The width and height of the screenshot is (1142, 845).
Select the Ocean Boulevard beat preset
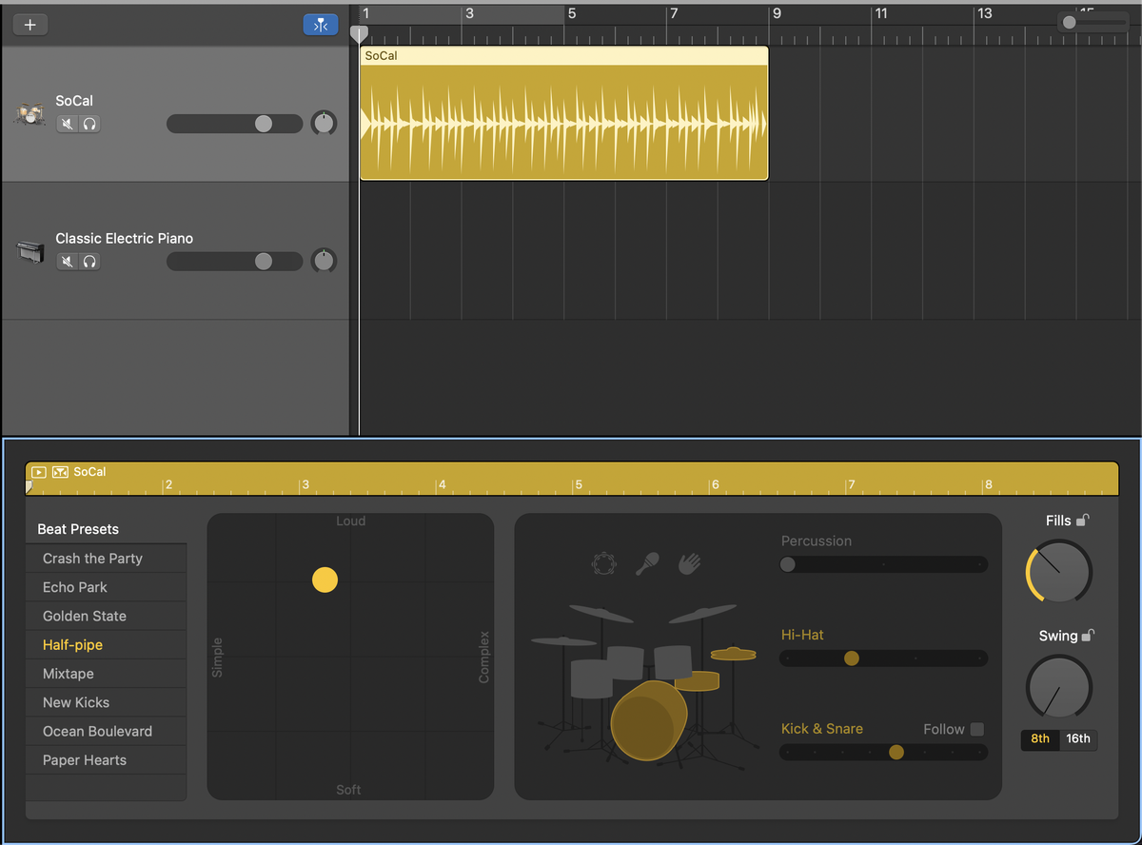tap(98, 731)
